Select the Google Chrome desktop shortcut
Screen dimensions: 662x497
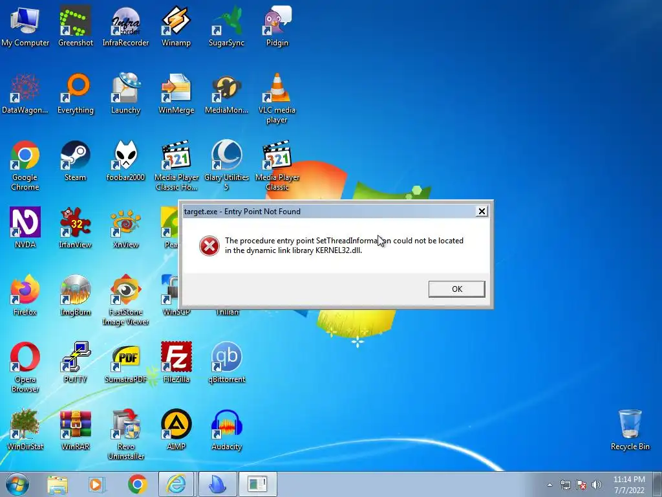25,165
